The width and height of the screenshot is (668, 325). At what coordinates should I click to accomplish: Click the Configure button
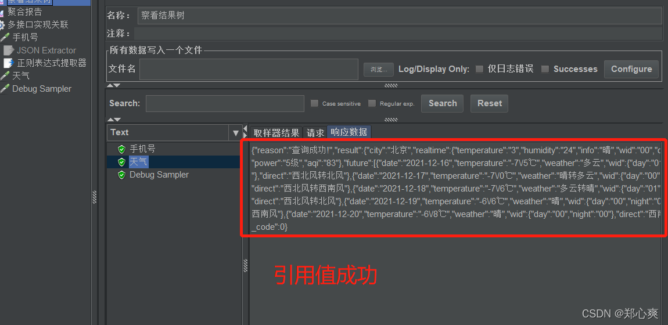(631, 69)
